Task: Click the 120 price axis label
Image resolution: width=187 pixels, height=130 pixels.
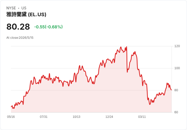Action: pos(177,46)
